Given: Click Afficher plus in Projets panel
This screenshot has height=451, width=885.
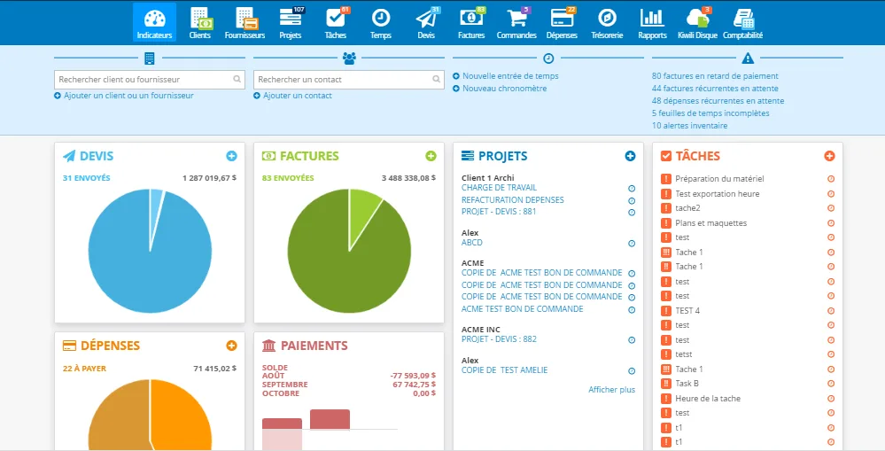Looking at the screenshot, I should (611, 390).
